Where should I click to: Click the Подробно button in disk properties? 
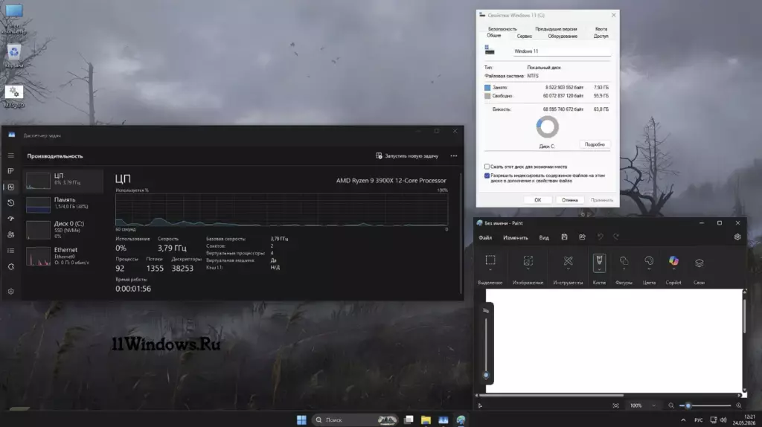[x=595, y=144]
